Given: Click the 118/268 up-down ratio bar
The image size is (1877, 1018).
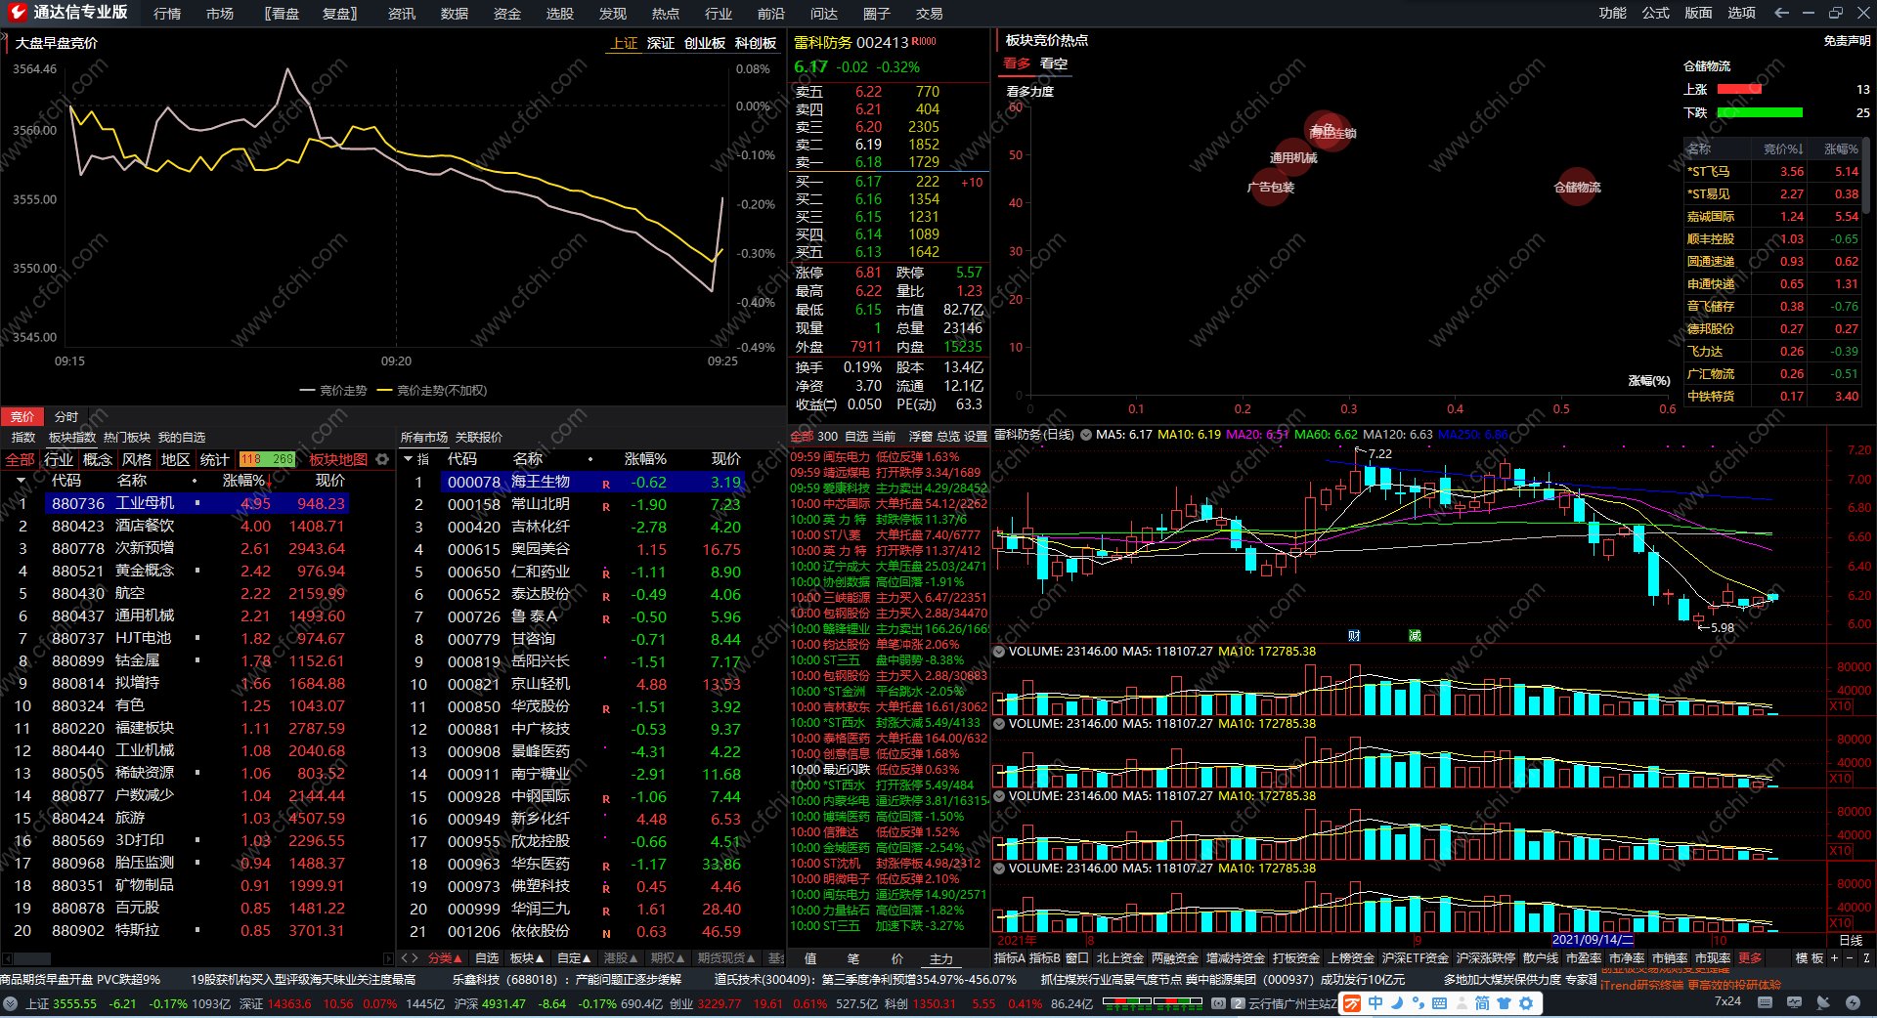Looking at the screenshot, I should tap(267, 459).
